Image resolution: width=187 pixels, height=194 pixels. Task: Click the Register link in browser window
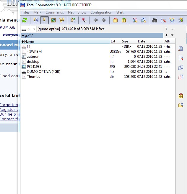(9, 109)
